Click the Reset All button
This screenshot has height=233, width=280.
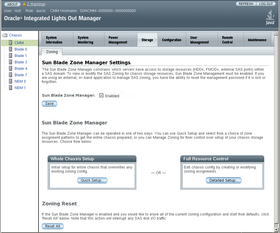pos(53,226)
